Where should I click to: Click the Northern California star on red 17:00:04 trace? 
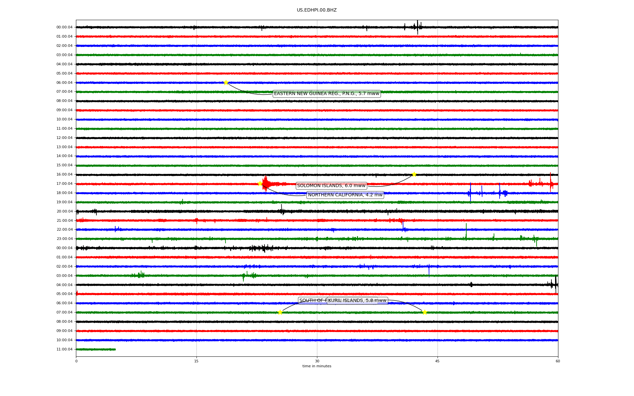[x=260, y=183]
